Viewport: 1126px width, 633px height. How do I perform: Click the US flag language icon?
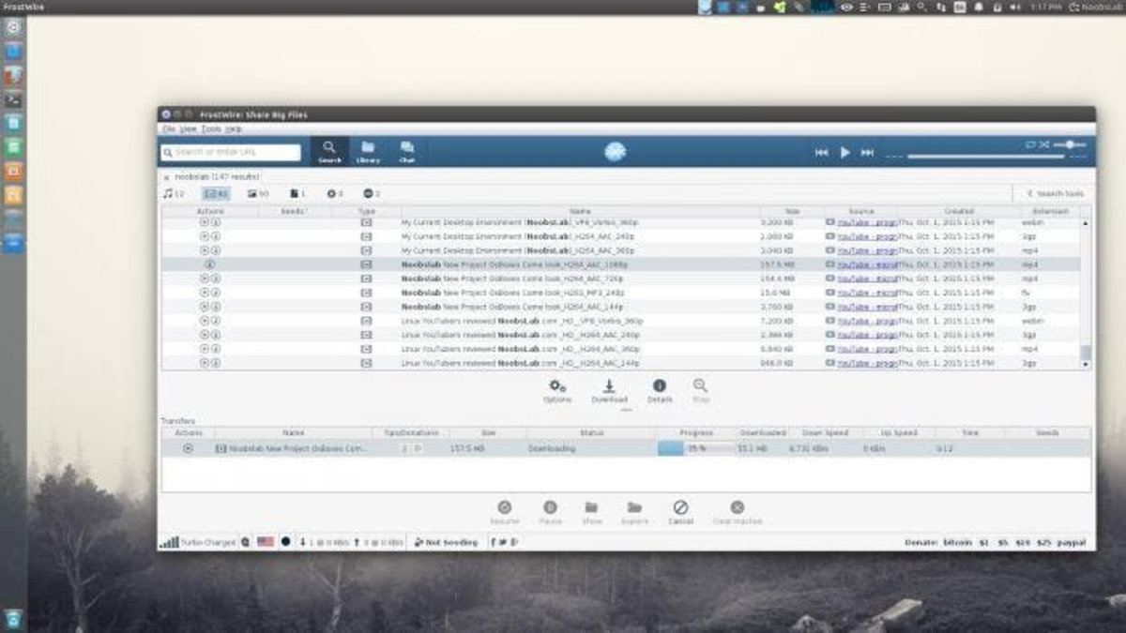(266, 542)
